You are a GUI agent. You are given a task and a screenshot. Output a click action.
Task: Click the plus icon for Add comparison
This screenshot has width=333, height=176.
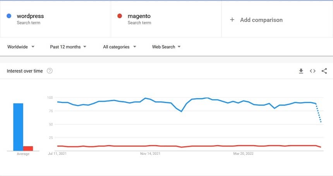232,20
